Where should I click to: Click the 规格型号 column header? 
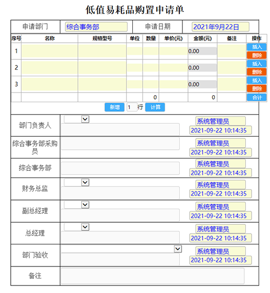tap(102, 38)
